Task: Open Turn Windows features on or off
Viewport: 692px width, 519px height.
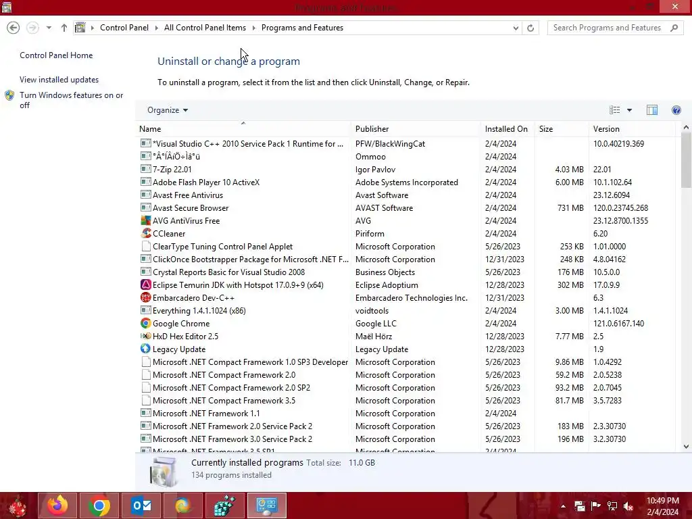Action: [x=72, y=100]
